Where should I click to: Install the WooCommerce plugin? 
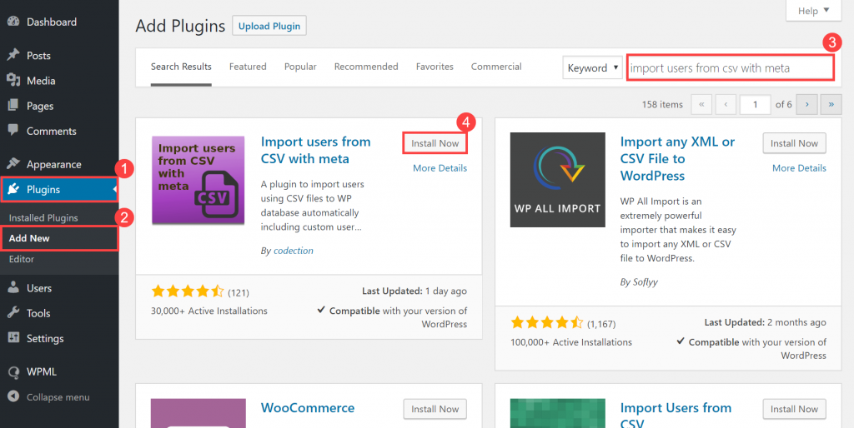coord(435,409)
